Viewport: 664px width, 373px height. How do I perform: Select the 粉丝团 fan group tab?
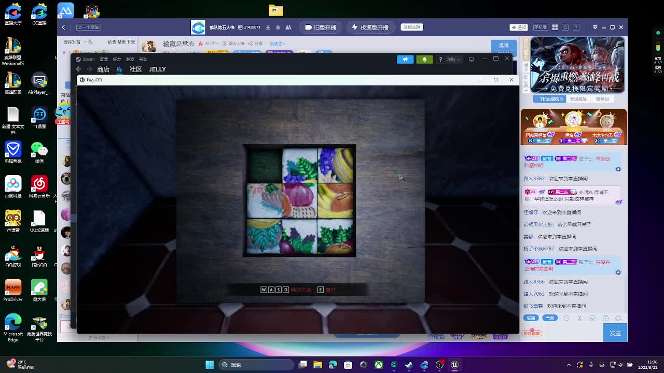click(x=602, y=99)
